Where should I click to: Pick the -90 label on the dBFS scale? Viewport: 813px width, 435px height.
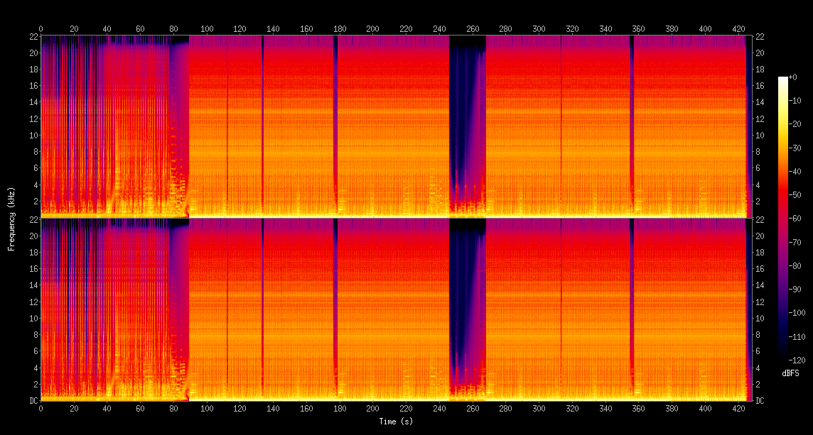click(795, 289)
